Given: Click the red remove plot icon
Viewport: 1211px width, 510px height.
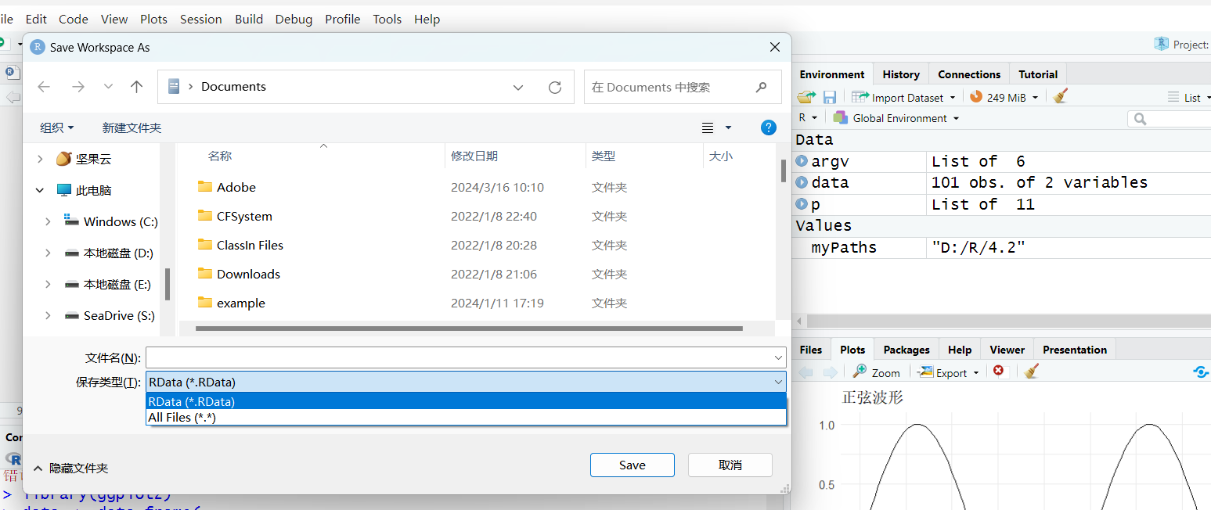Looking at the screenshot, I should (x=998, y=372).
